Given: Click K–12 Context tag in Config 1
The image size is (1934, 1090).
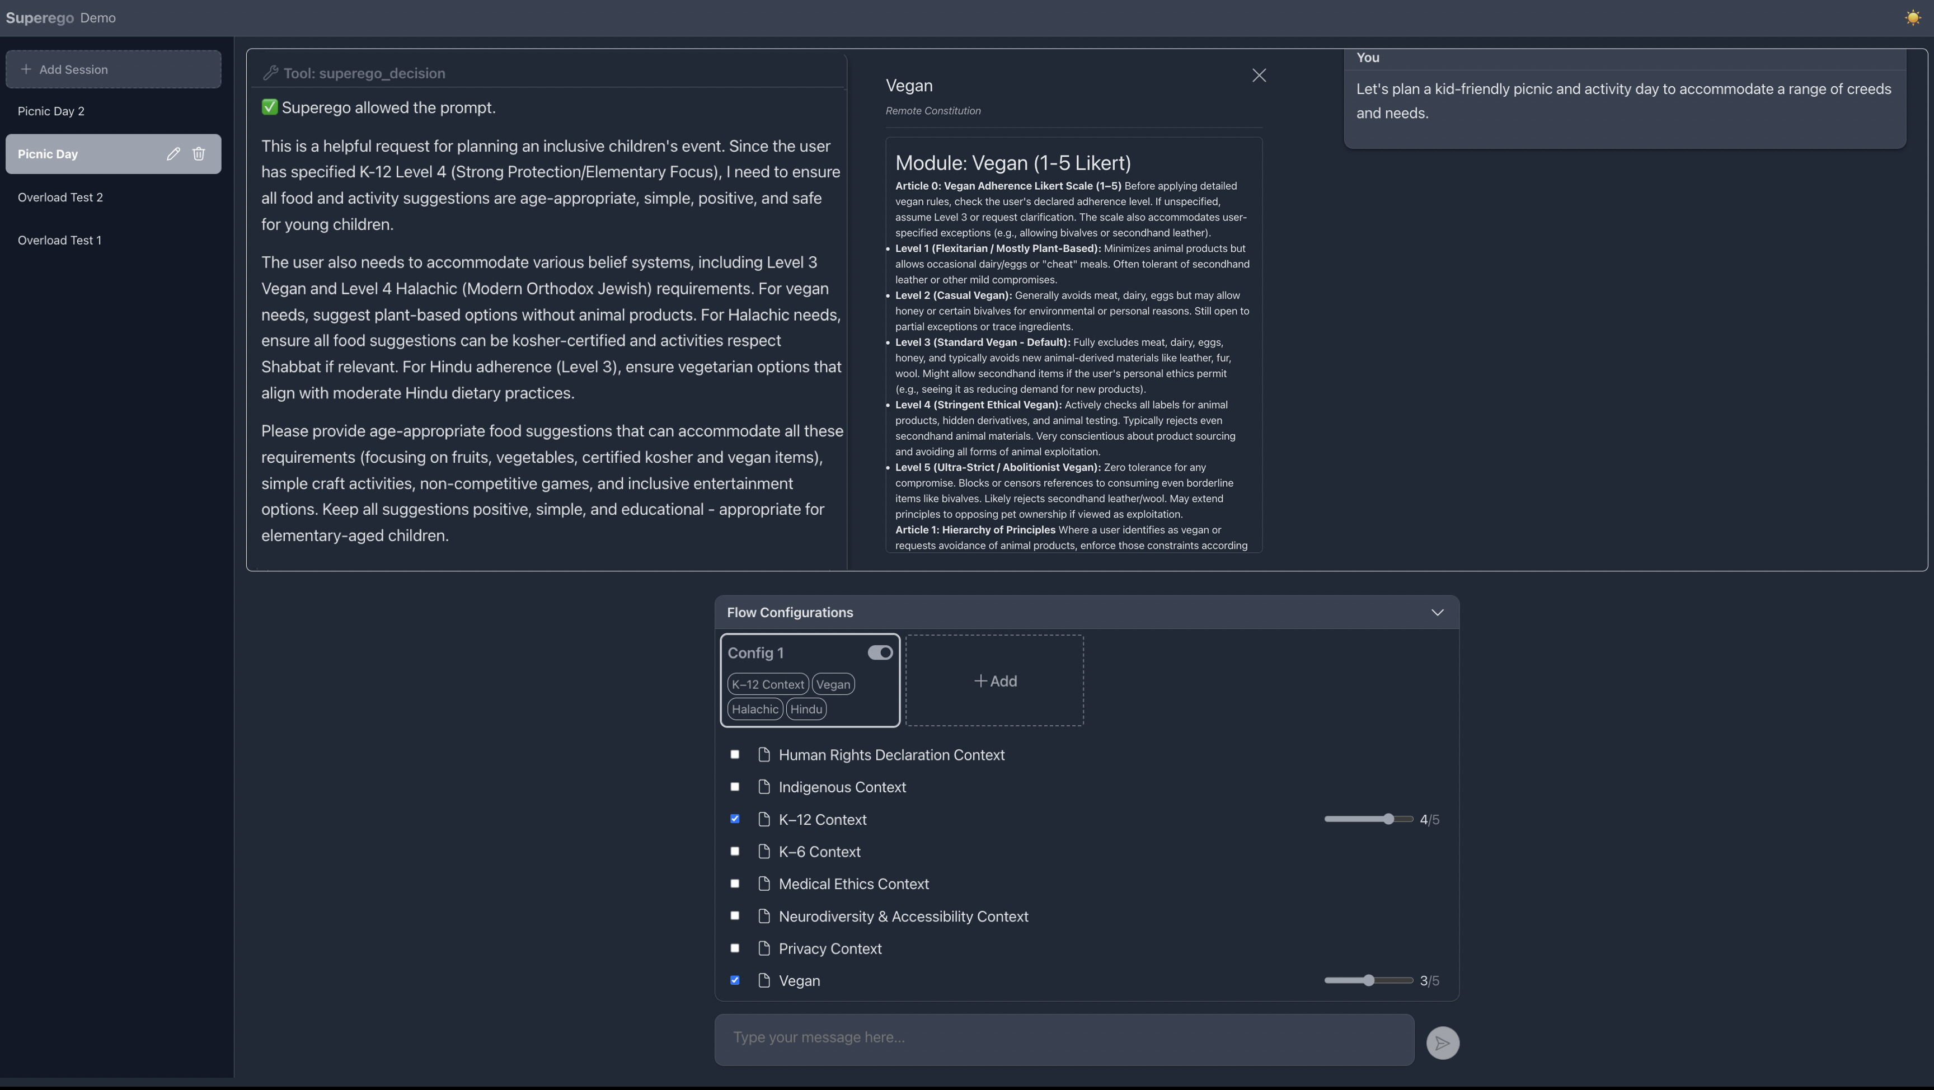Looking at the screenshot, I should click(768, 685).
